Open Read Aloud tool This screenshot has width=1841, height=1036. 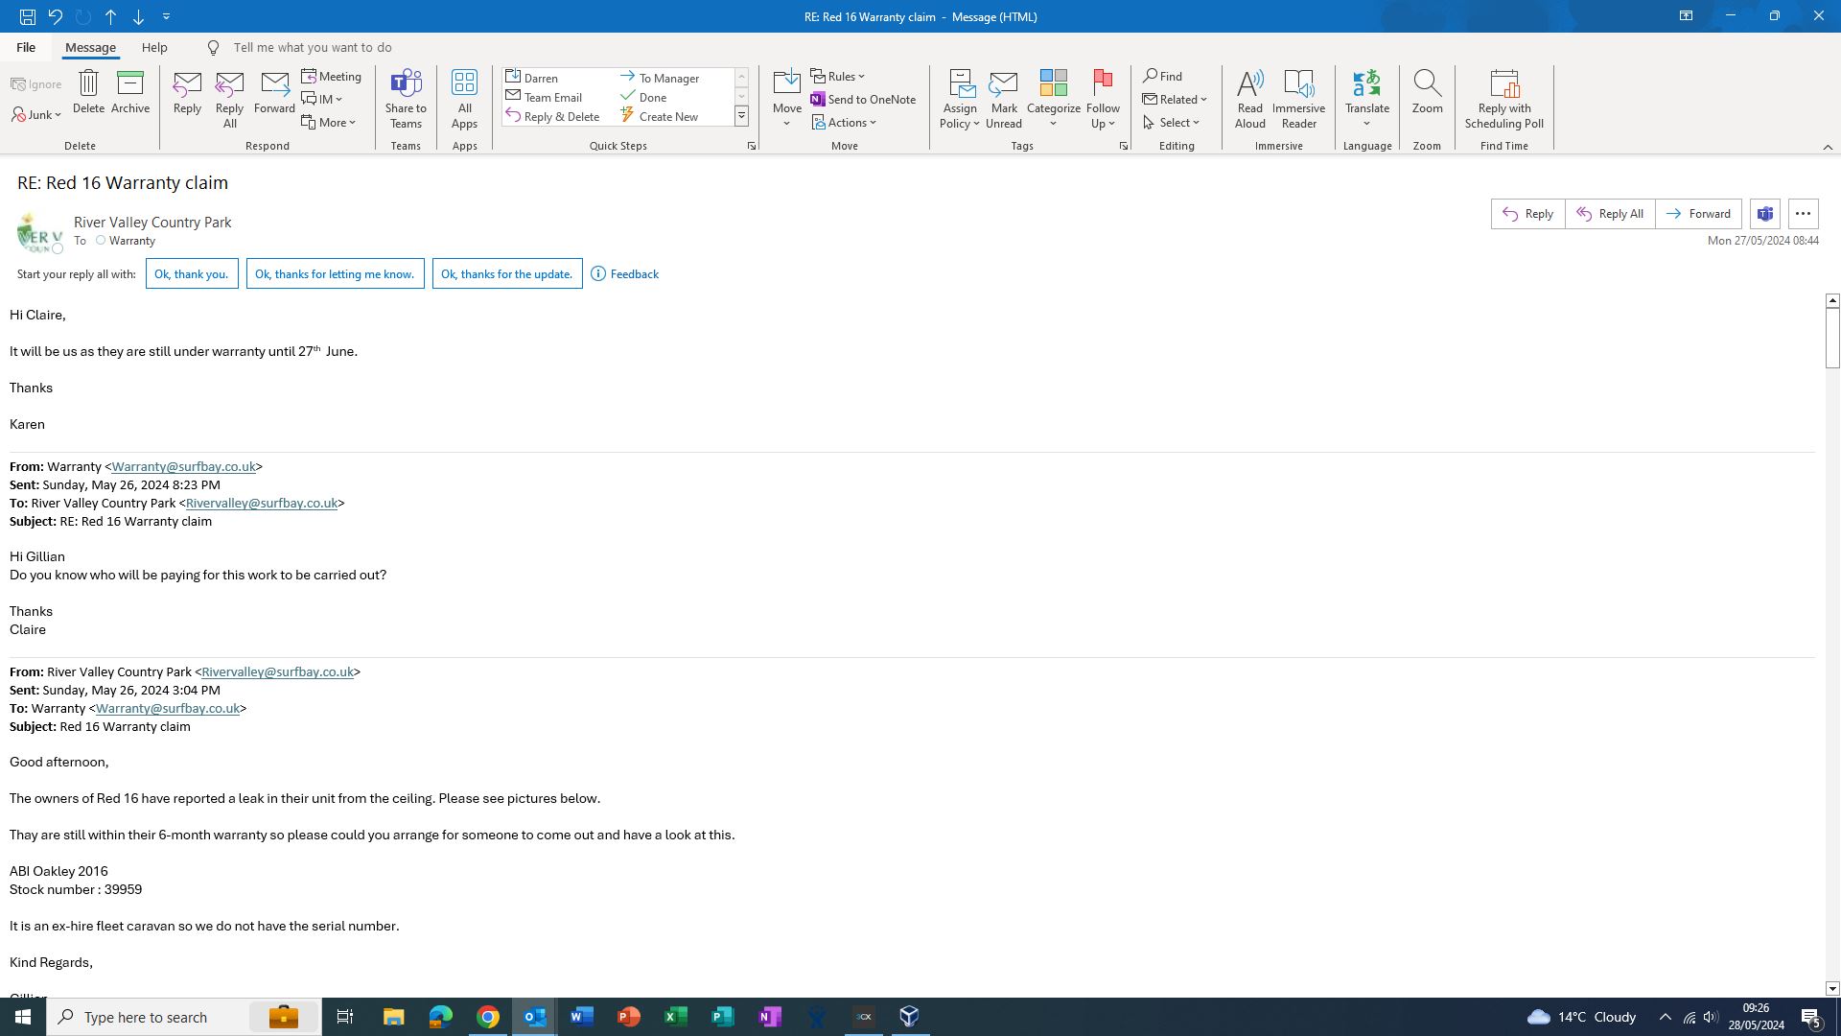1249,98
